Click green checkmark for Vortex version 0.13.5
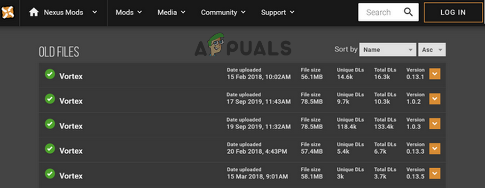Screen dimensions: 485x188 49,173
